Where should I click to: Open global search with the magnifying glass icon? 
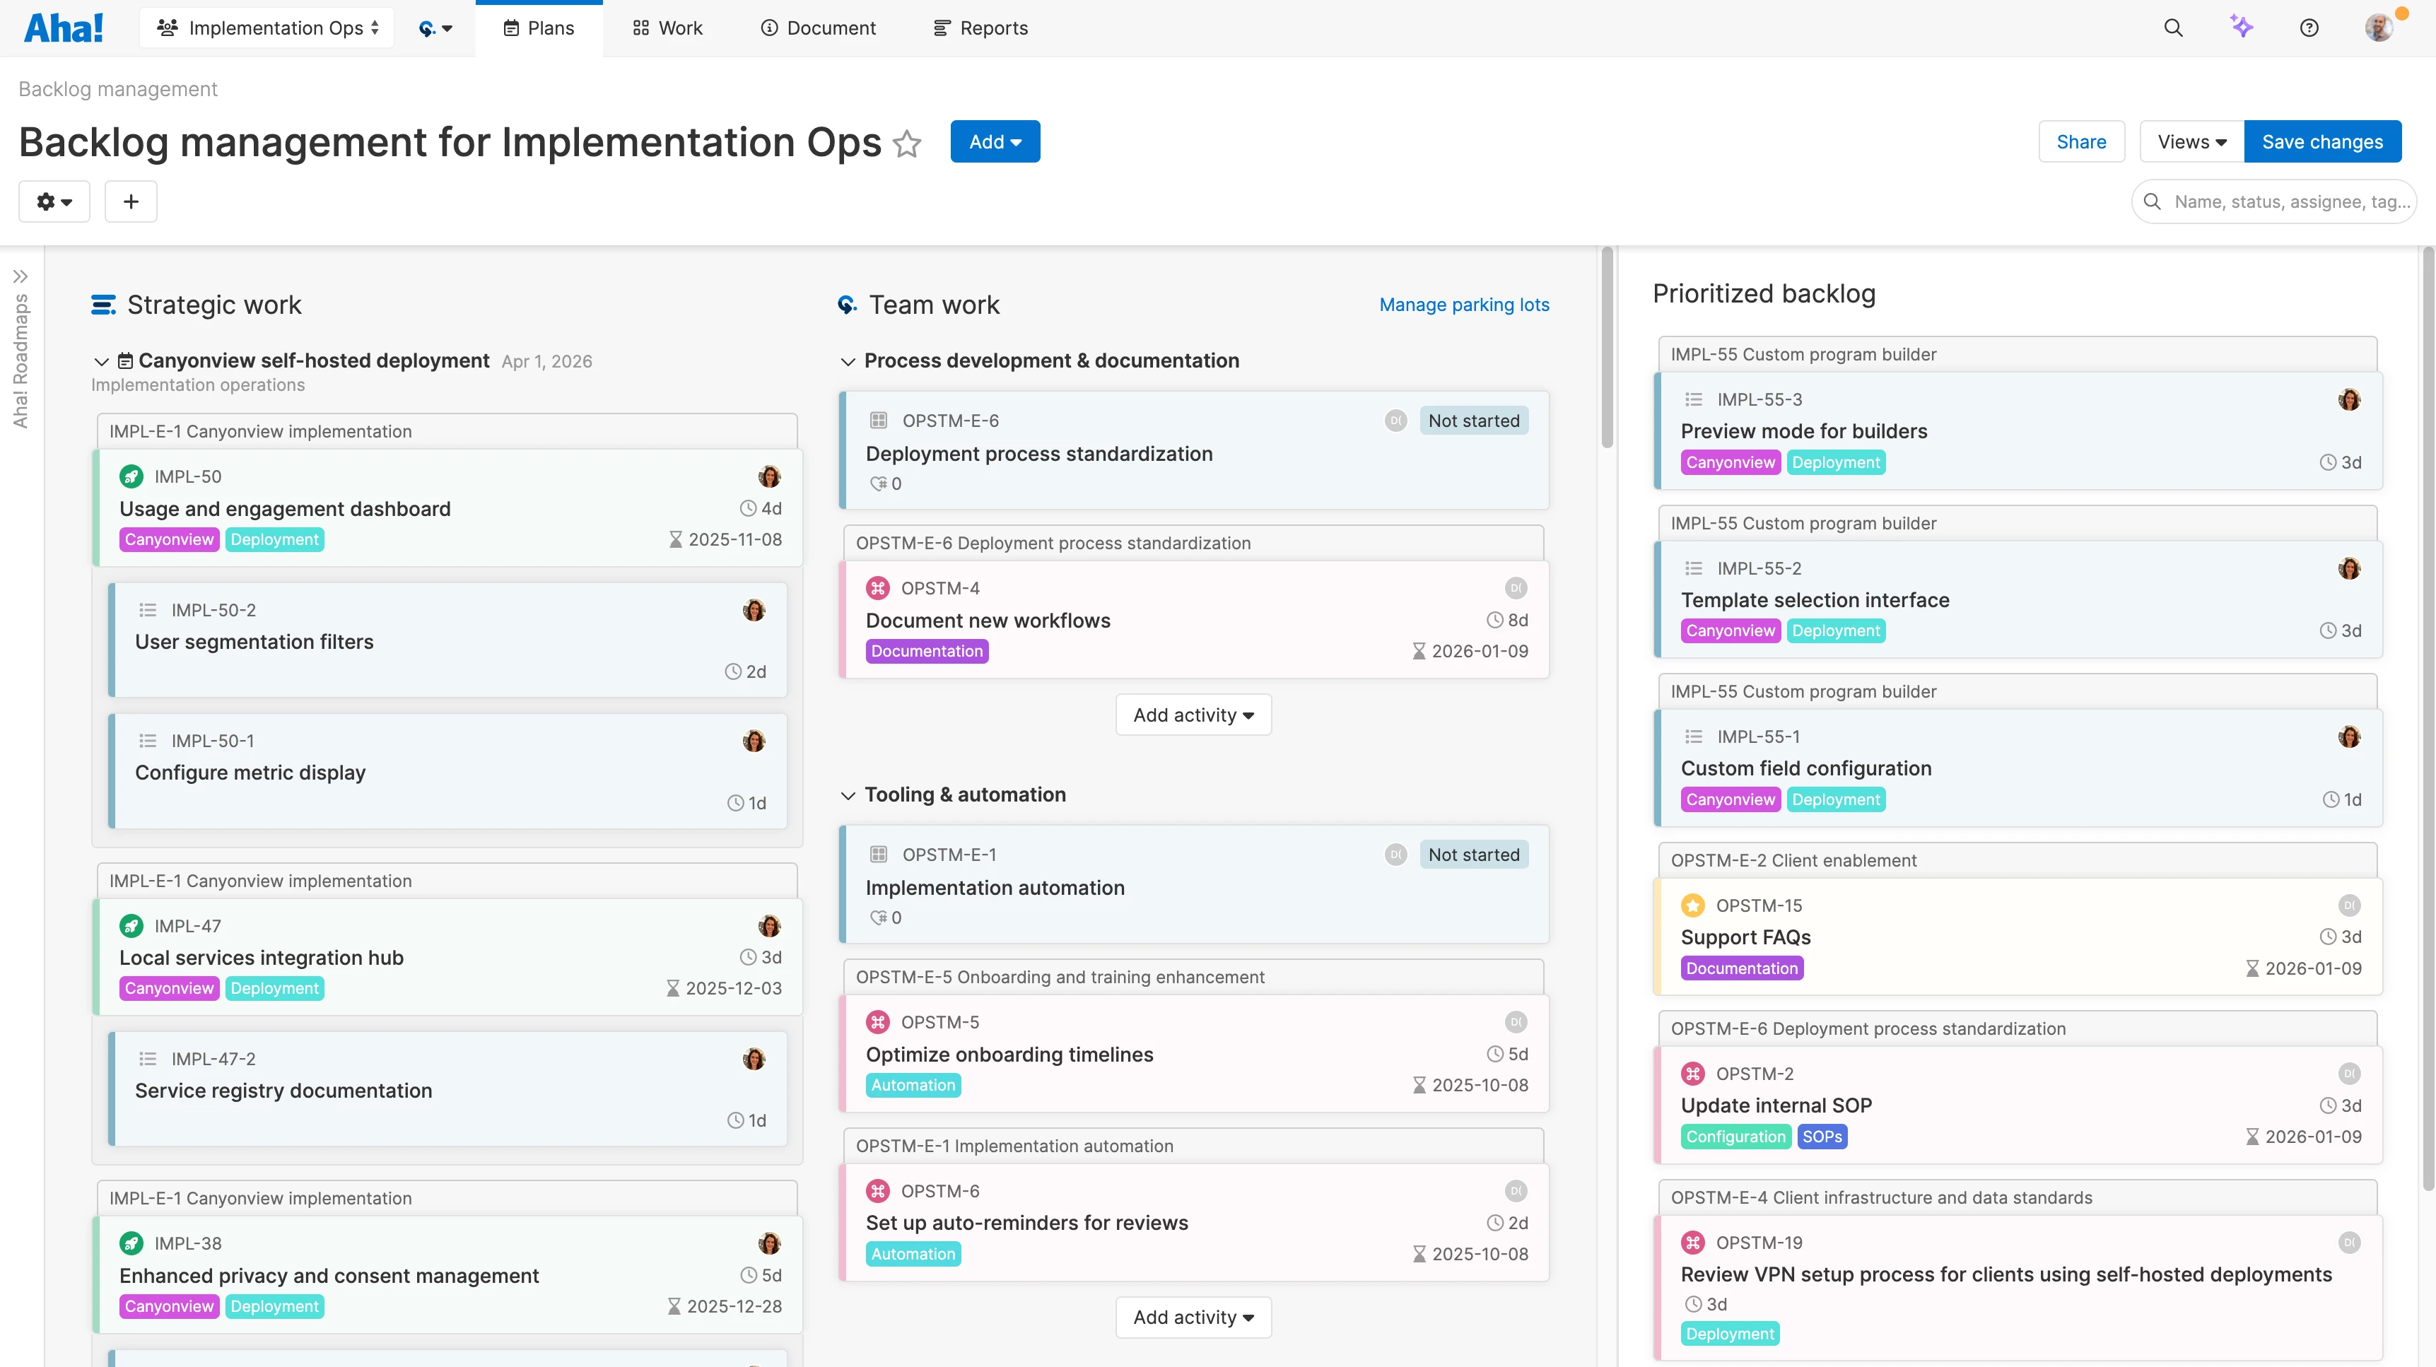[x=2174, y=28]
